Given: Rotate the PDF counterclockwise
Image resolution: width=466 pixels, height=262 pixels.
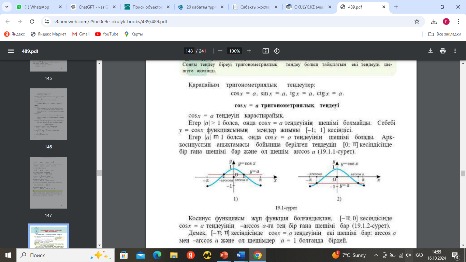Looking at the screenshot, I should click(x=277, y=51).
